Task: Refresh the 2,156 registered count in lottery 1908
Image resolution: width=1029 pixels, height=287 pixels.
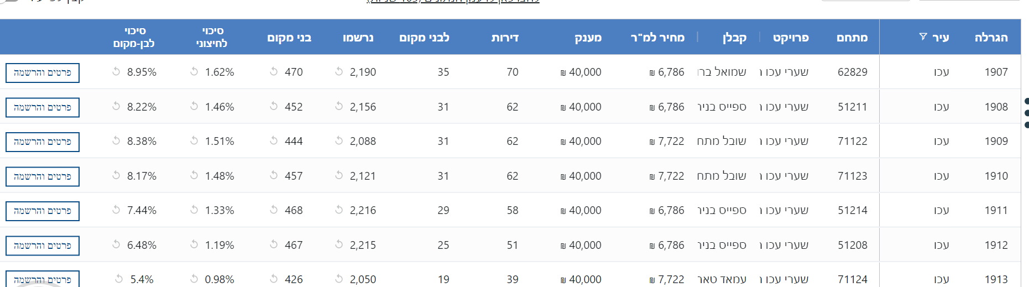Action: [x=339, y=106]
